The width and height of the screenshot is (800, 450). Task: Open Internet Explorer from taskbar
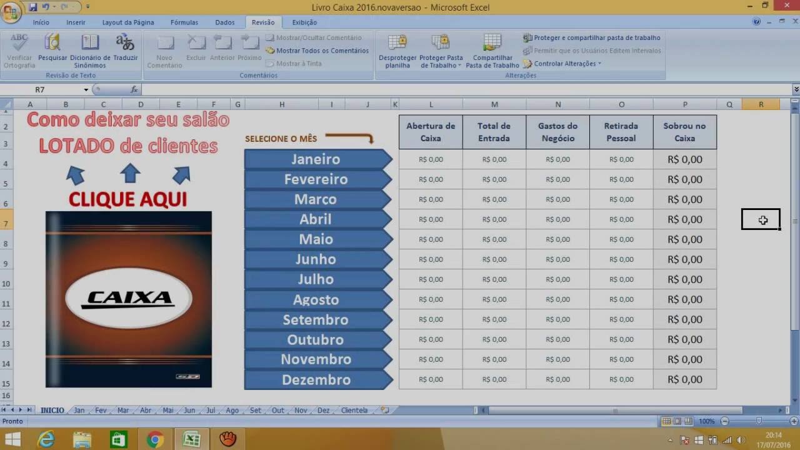coord(46,439)
